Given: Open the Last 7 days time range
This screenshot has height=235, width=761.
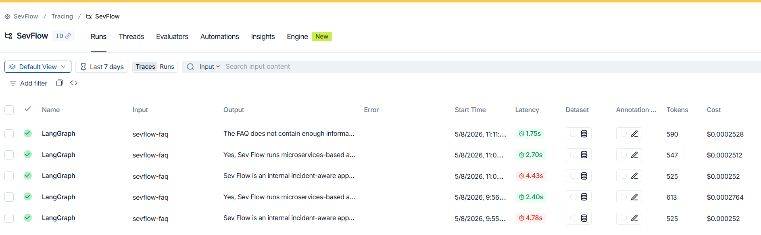Looking at the screenshot, I should 102,67.
